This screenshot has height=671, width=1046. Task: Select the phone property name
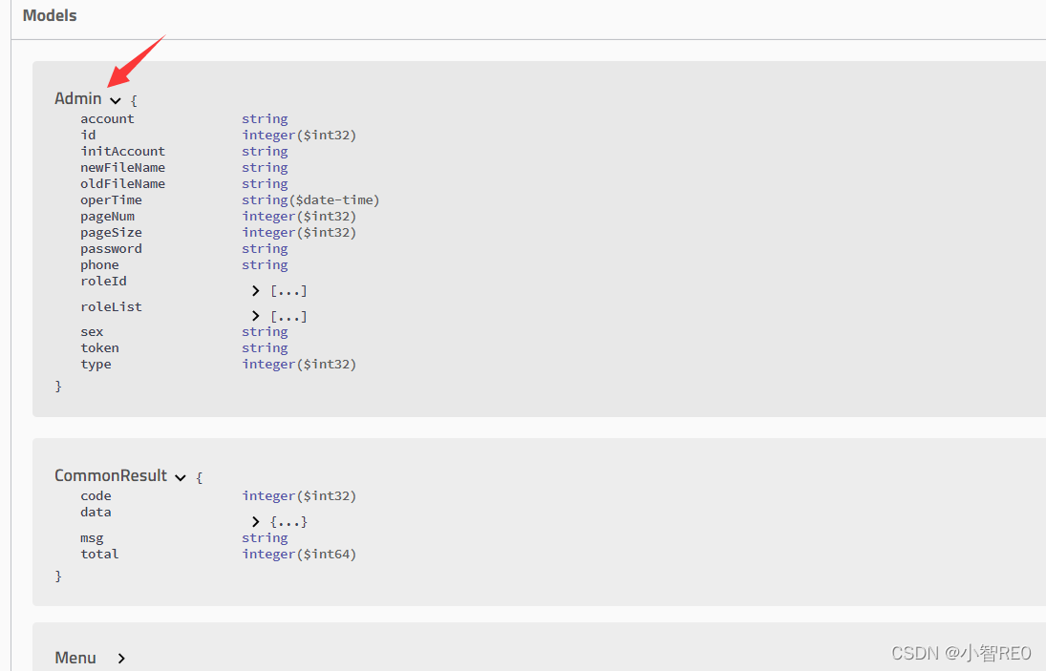99,264
